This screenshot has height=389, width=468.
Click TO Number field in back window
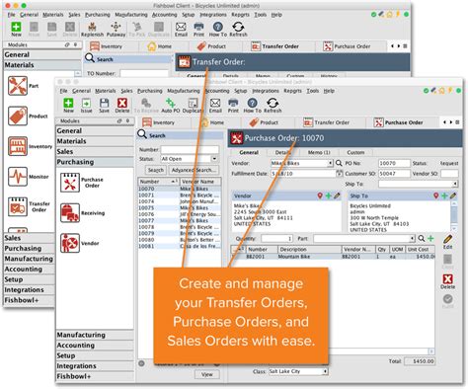[144, 73]
